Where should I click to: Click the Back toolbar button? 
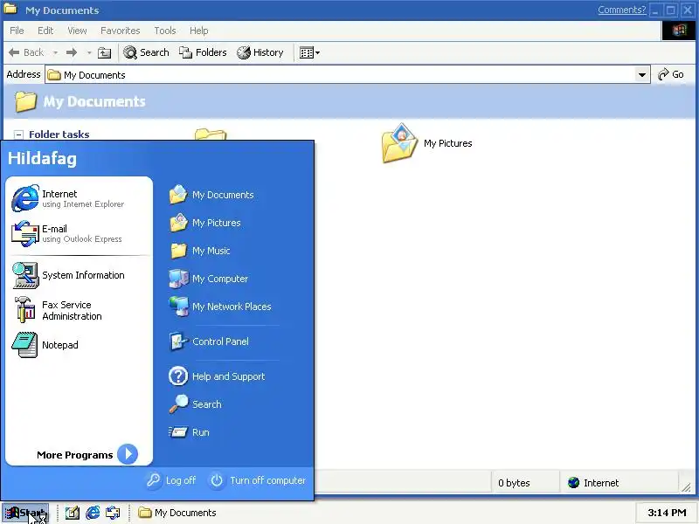point(26,52)
